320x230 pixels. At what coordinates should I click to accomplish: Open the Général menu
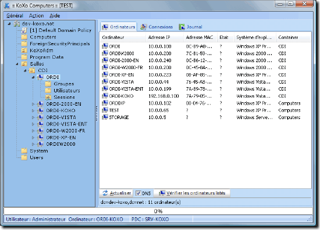[15, 16]
